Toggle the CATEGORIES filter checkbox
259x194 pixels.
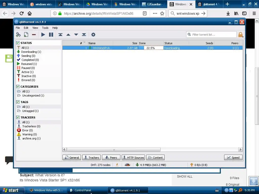(x=18, y=86)
